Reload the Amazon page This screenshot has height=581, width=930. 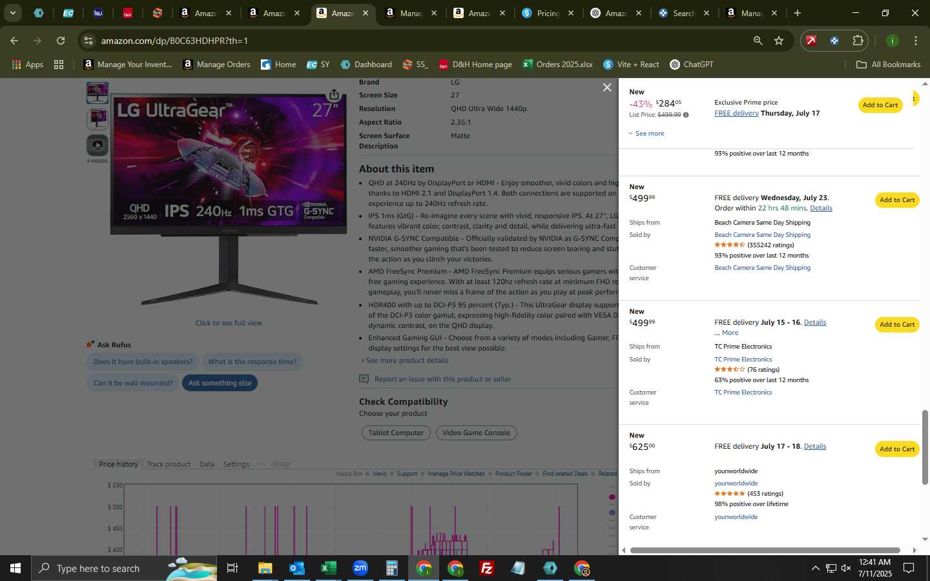click(61, 41)
